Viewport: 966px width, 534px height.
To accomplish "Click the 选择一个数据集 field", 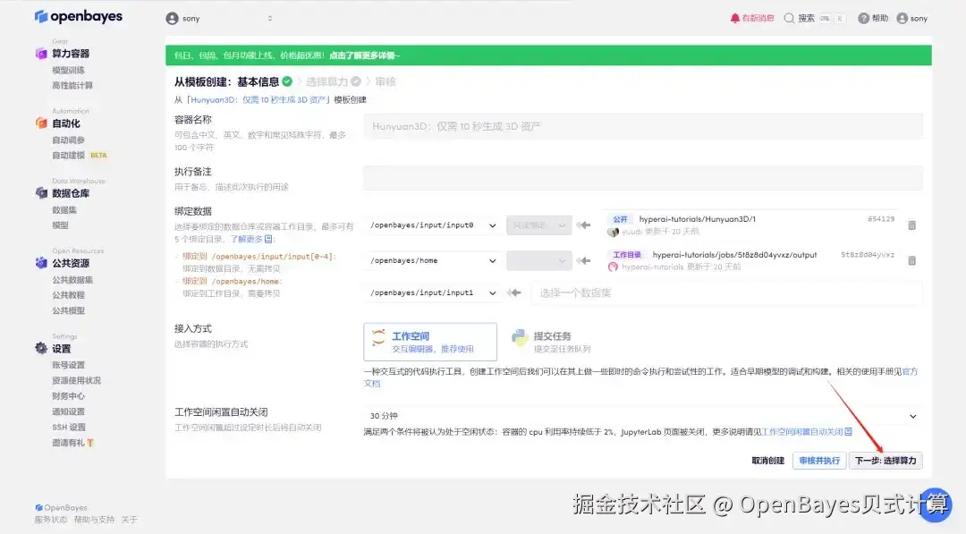I will point(726,292).
